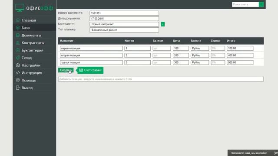Click the Цена column header
Viewport: 278px width, 156px height.
[176, 41]
